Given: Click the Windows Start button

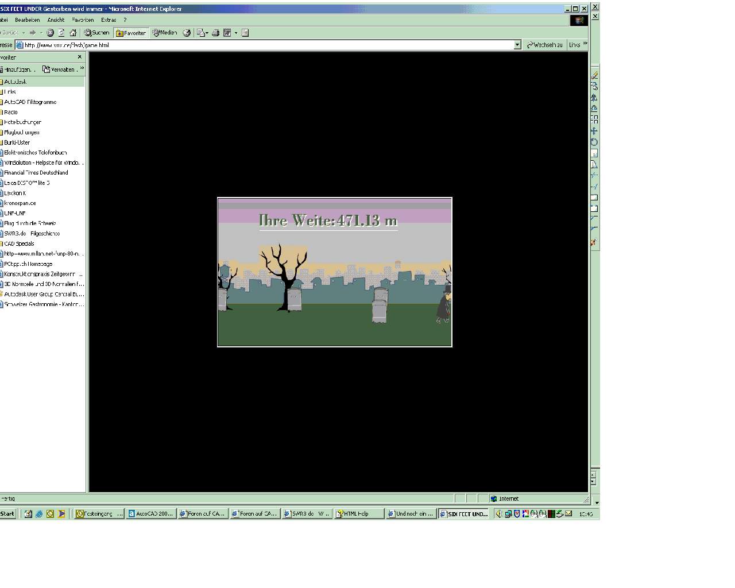Looking at the screenshot, I should (x=7, y=514).
